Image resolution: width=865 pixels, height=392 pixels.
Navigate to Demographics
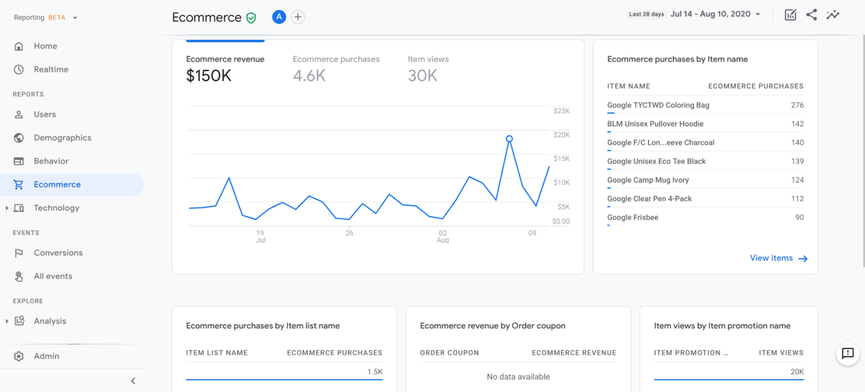point(63,138)
